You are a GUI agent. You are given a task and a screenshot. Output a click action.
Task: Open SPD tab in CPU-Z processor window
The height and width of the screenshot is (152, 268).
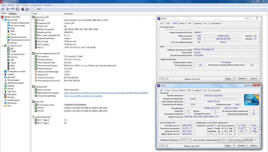[x=189, y=90]
